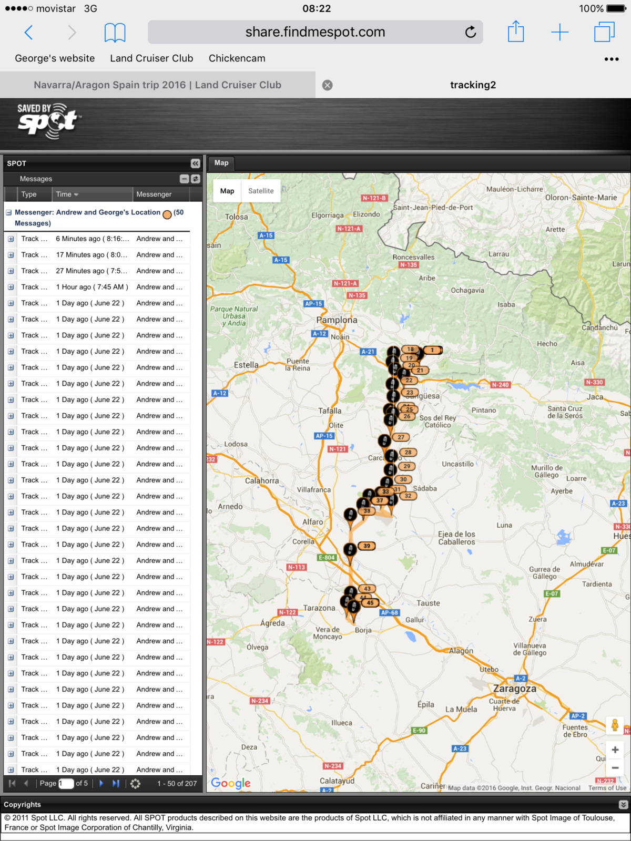Click the Google logo on map
The width and height of the screenshot is (631, 841).
point(231,783)
